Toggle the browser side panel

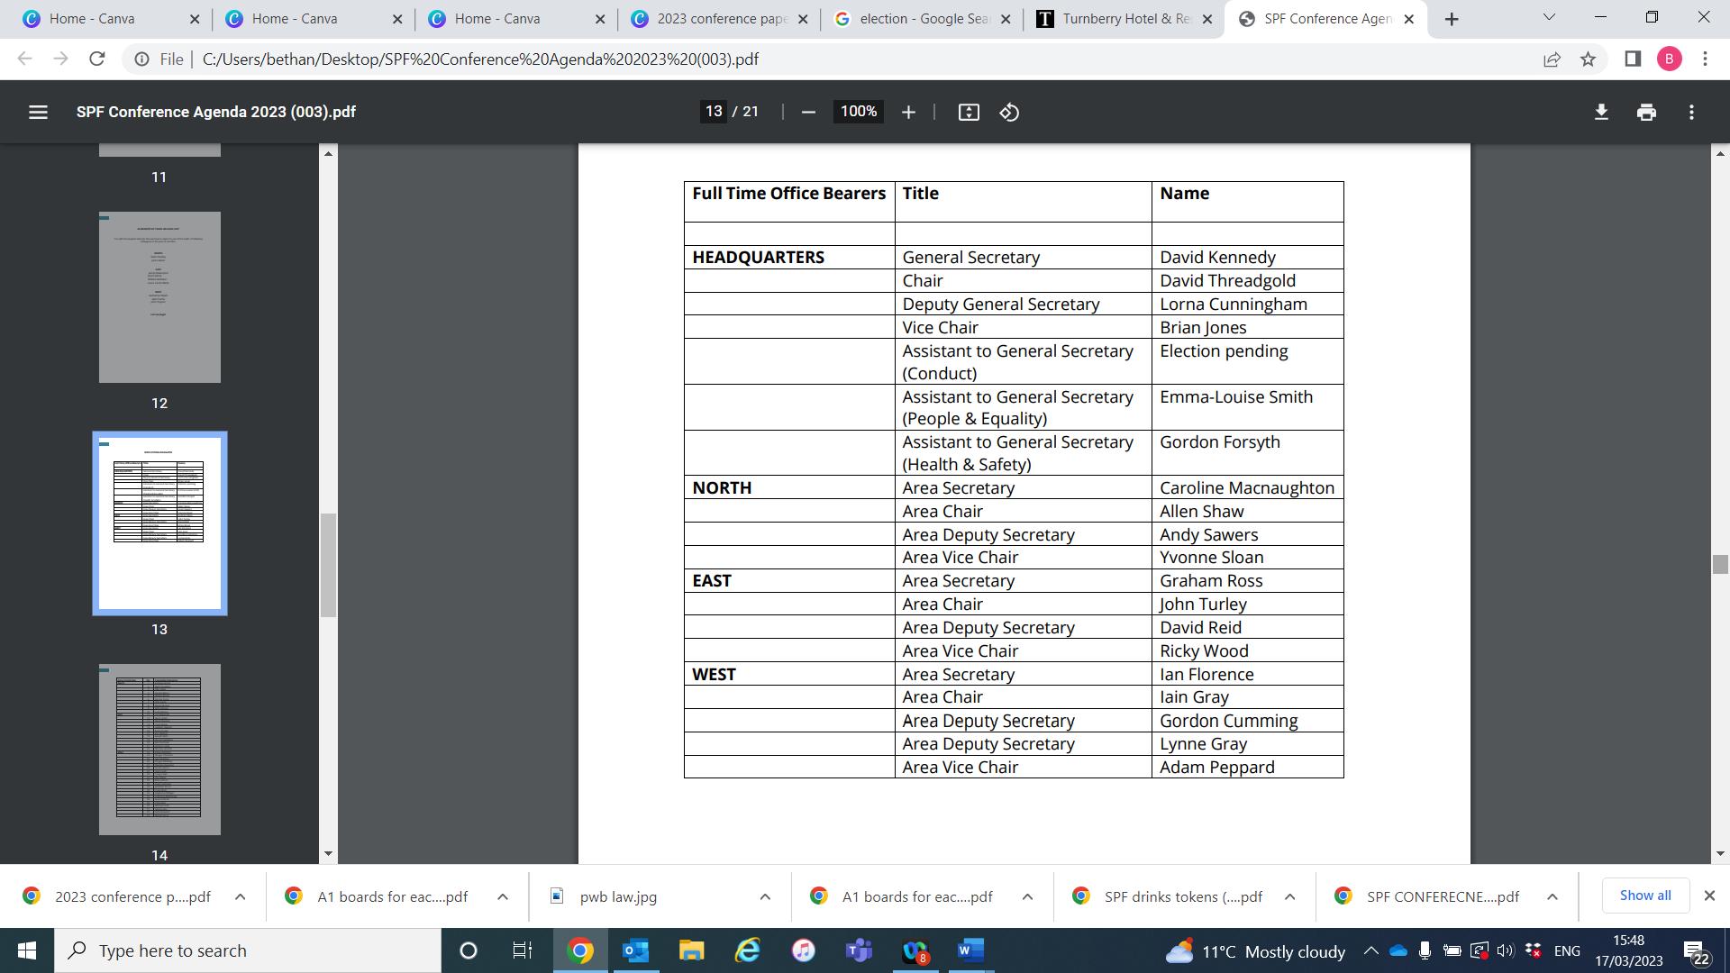(1633, 59)
